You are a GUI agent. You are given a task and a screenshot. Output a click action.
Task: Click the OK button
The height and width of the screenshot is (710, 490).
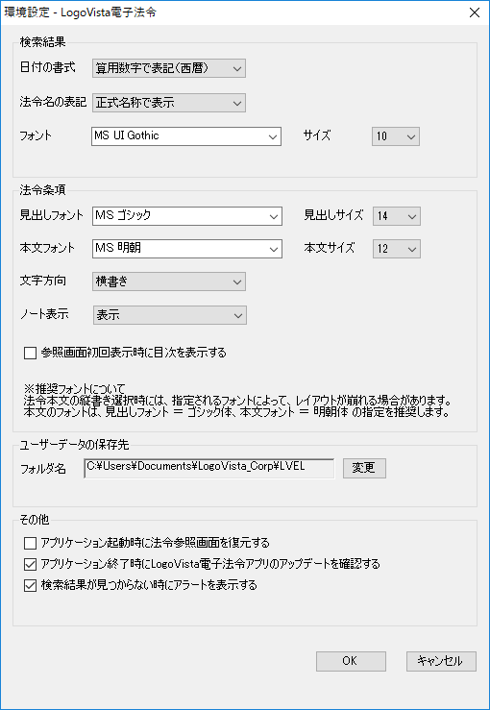[351, 661]
